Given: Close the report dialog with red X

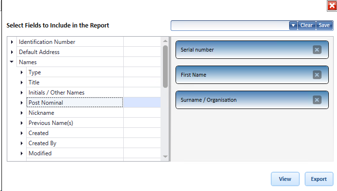Looking at the screenshot, I should pyautogui.click(x=332, y=6).
